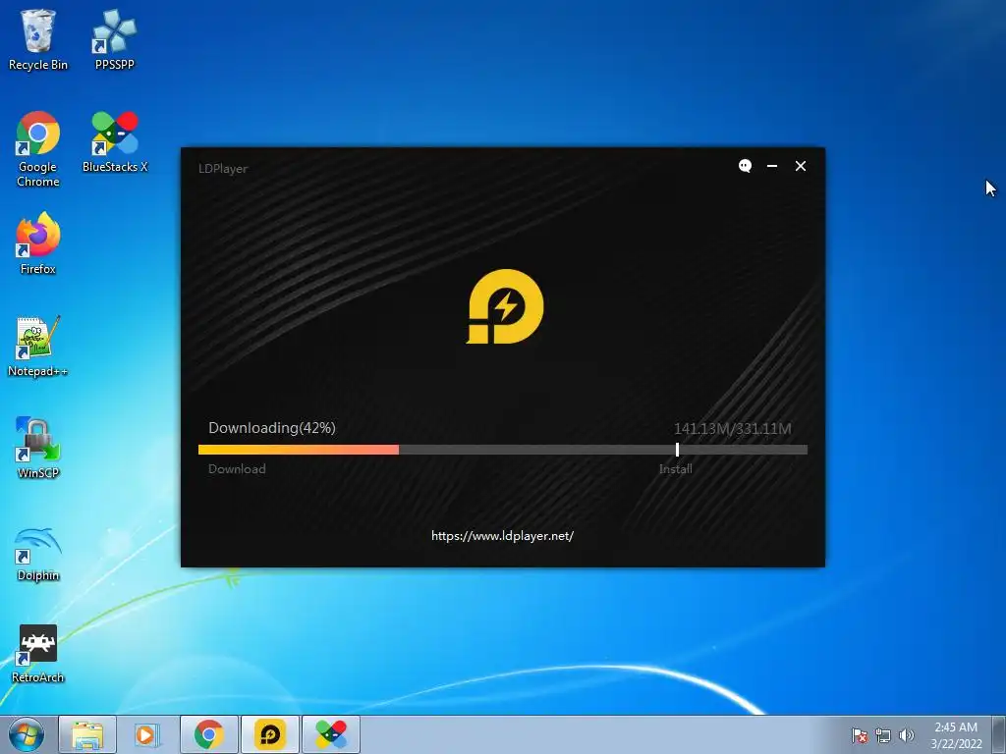Image resolution: width=1006 pixels, height=754 pixels.
Task: Click the 141.13M/331.11M size text
Action: [x=733, y=429]
